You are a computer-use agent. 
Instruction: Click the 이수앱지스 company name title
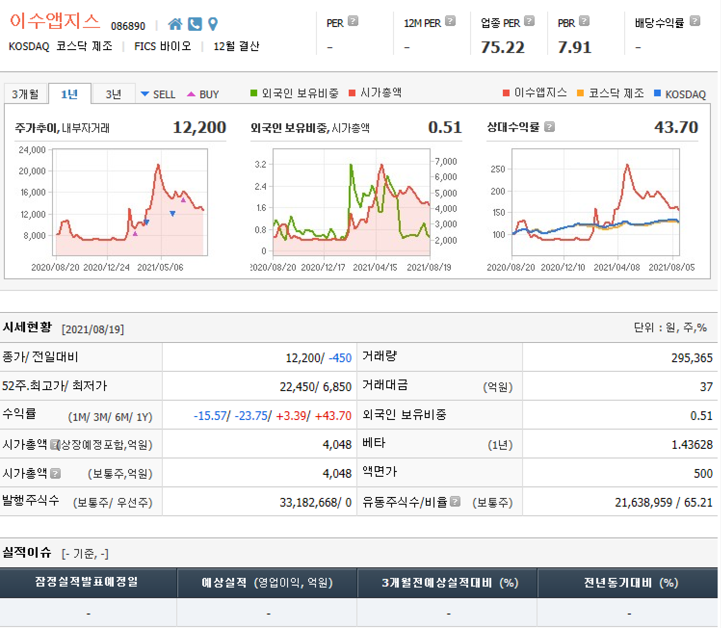[54, 21]
